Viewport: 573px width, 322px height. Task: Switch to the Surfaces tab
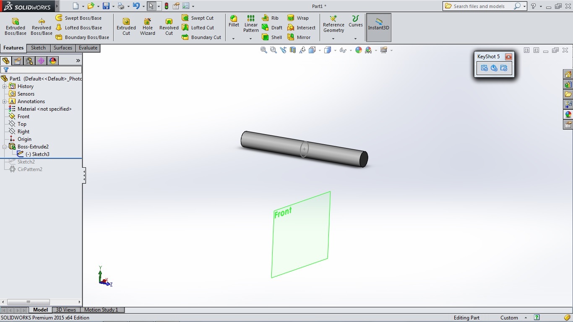click(x=63, y=48)
